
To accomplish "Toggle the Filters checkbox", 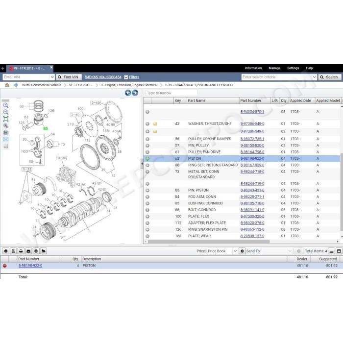I will click(126, 77).
